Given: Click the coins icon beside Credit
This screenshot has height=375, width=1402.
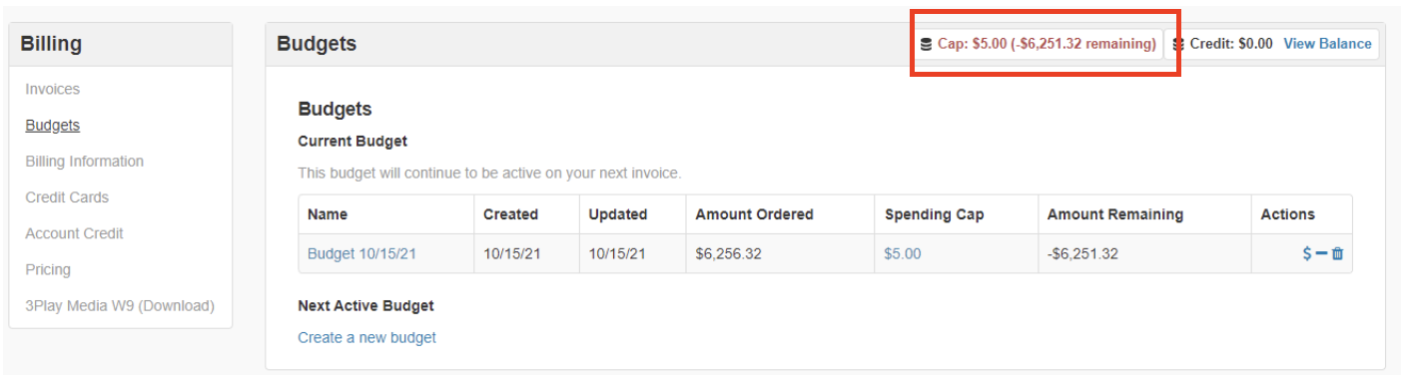Looking at the screenshot, I should point(1178,44).
